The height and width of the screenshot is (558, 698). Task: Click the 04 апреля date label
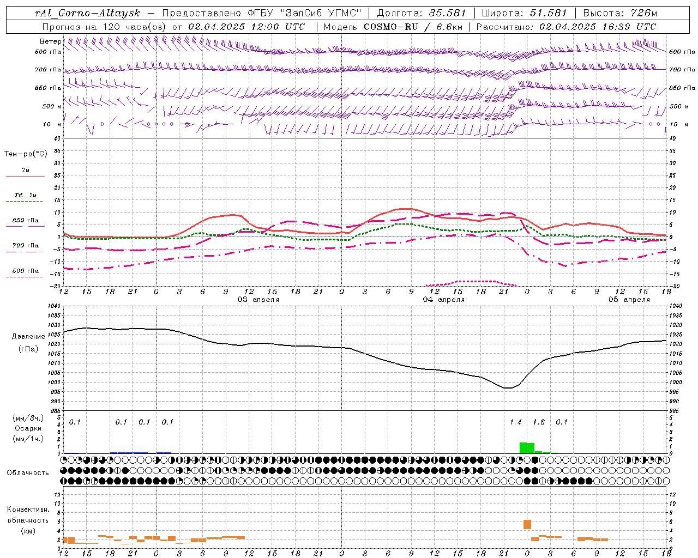444,300
